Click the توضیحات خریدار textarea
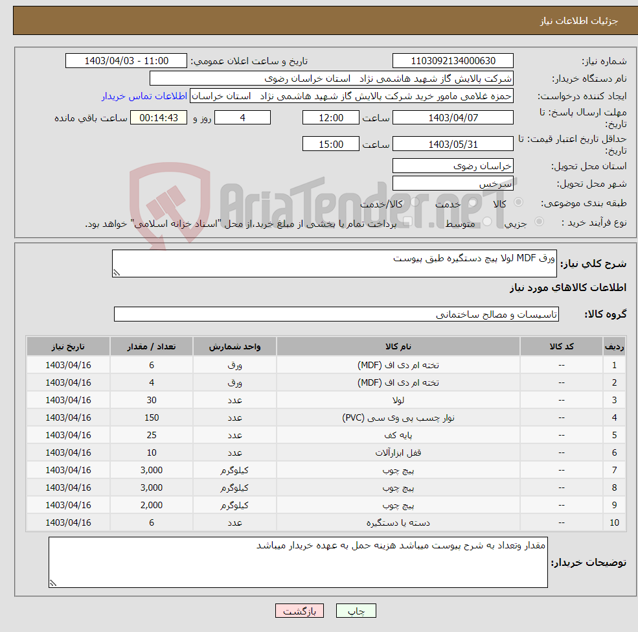 (x=298, y=562)
